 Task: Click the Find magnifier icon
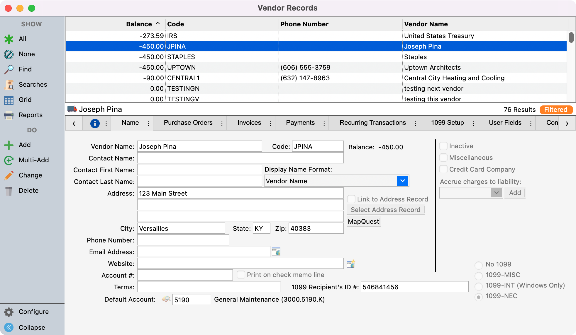tap(9, 69)
